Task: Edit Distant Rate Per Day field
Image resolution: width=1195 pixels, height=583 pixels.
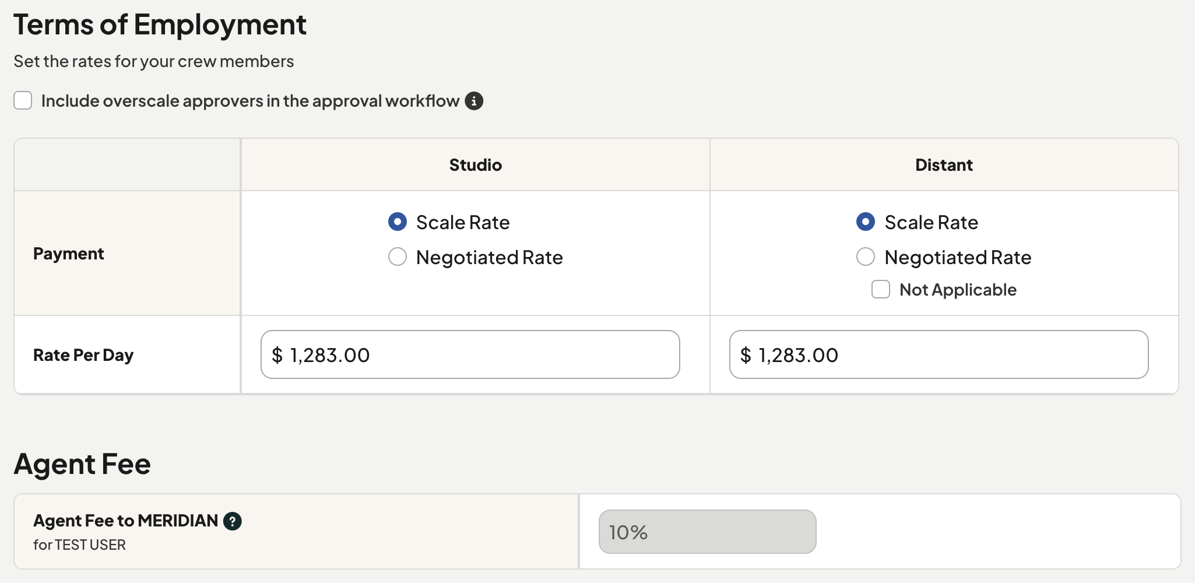Action: pyautogui.click(x=939, y=354)
